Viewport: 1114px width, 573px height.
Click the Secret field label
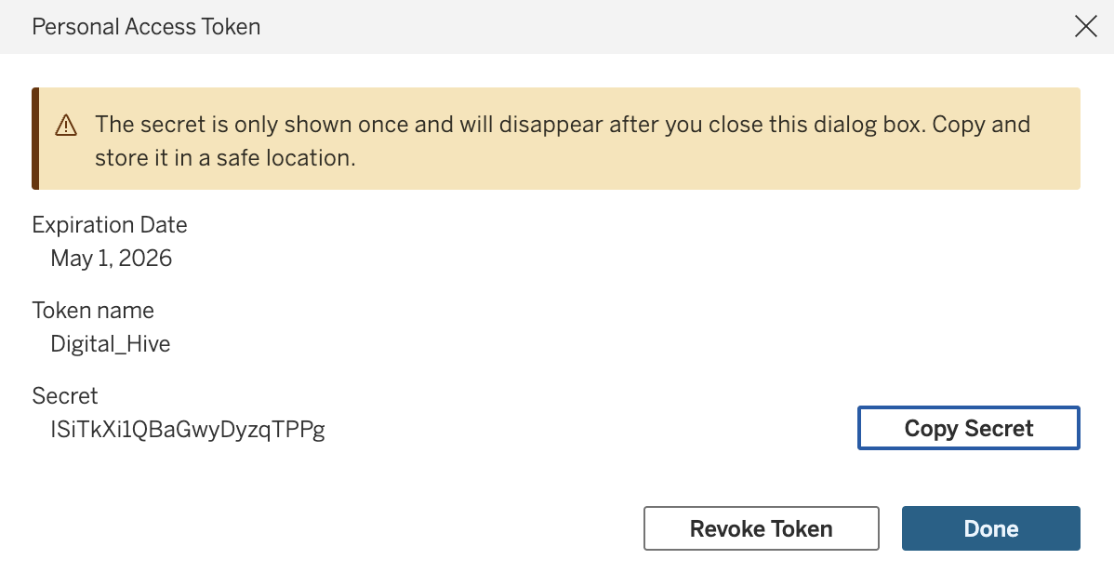tap(65, 396)
